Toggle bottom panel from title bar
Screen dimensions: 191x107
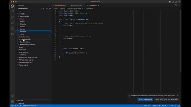point(173,2)
